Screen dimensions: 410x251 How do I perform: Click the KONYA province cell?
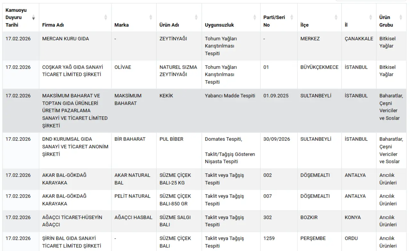coord(353,217)
